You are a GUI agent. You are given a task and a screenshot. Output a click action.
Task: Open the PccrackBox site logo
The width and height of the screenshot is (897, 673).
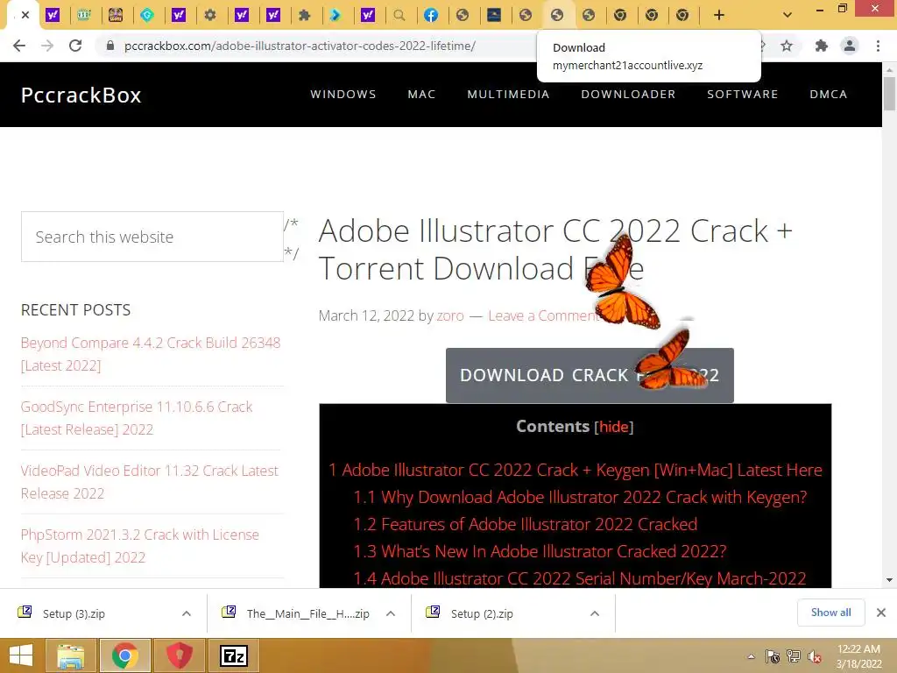[x=81, y=95]
